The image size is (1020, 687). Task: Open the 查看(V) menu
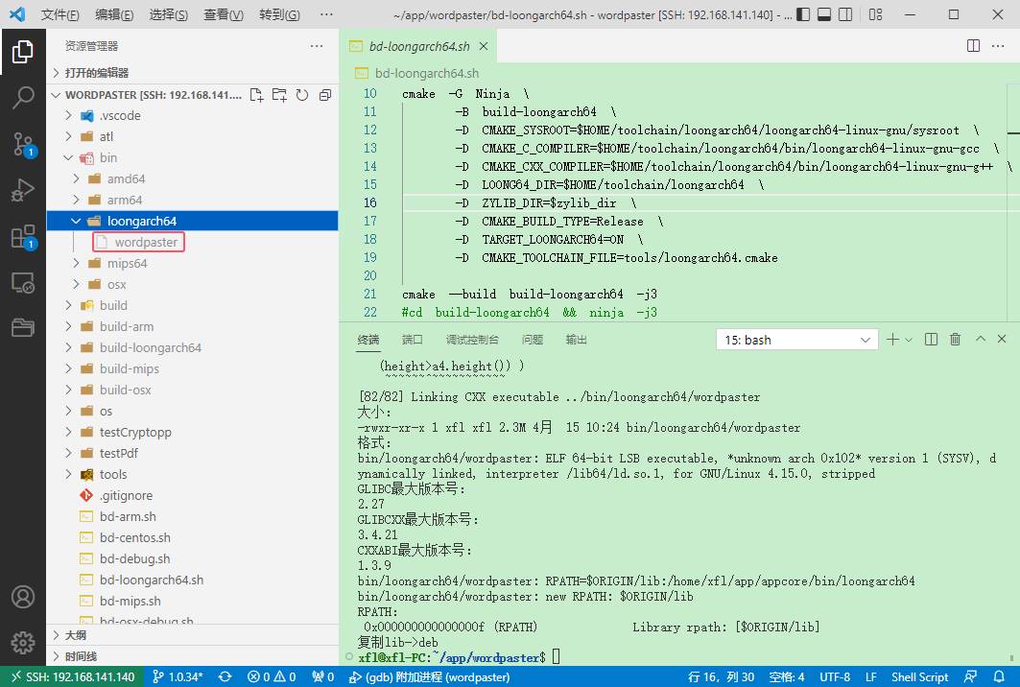pyautogui.click(x=224, y=15)
